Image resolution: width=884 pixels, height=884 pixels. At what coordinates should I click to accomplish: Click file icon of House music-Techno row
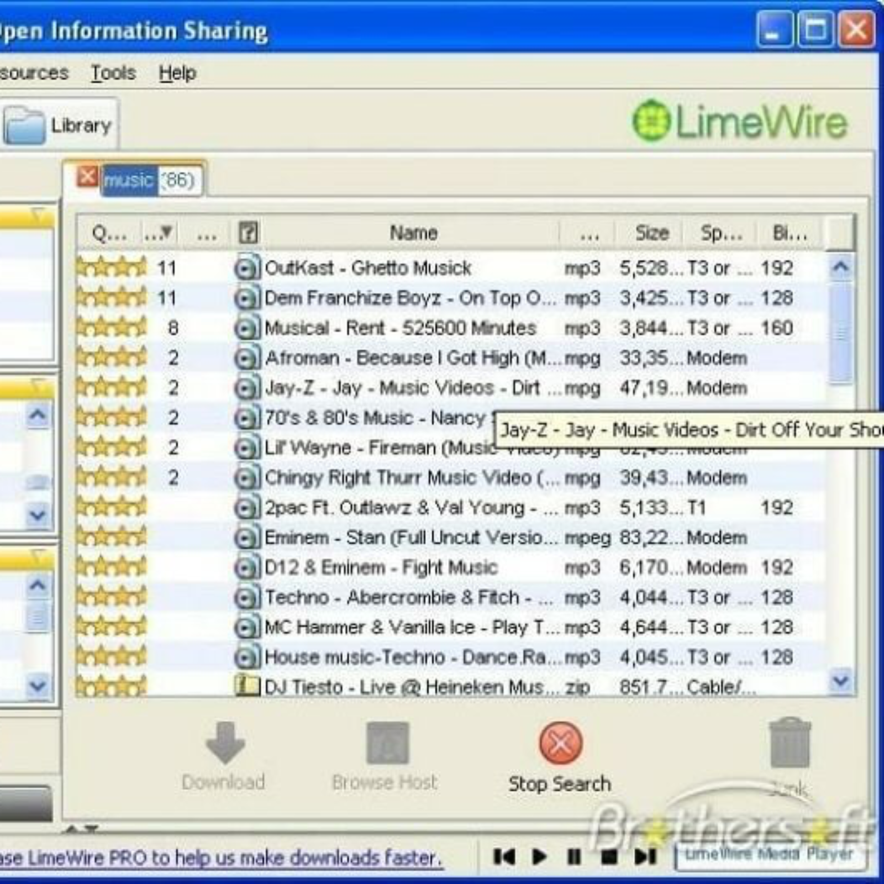click(x=247, y=656)
